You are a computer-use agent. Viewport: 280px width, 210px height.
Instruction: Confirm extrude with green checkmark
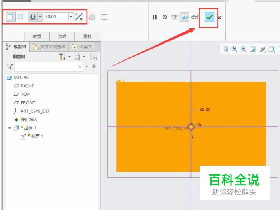click(209, 17)
